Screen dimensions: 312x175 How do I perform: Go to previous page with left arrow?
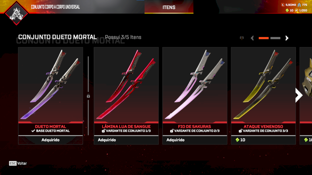252,38
